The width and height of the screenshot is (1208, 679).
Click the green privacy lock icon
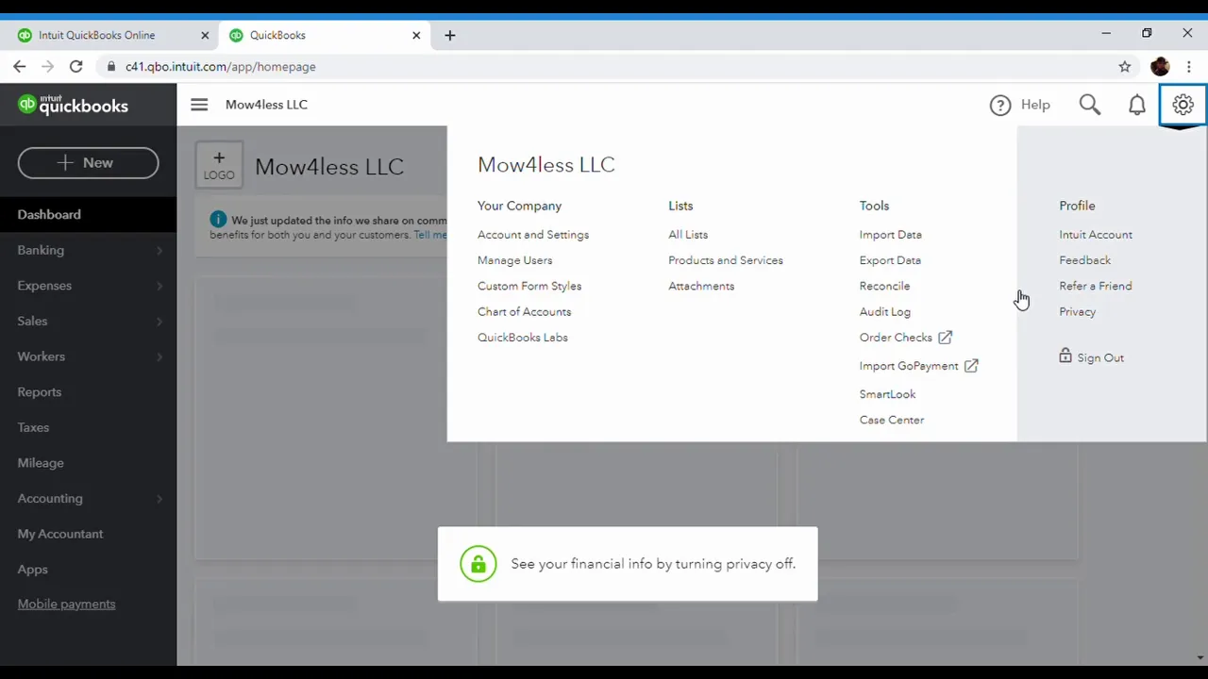(478, 564)
